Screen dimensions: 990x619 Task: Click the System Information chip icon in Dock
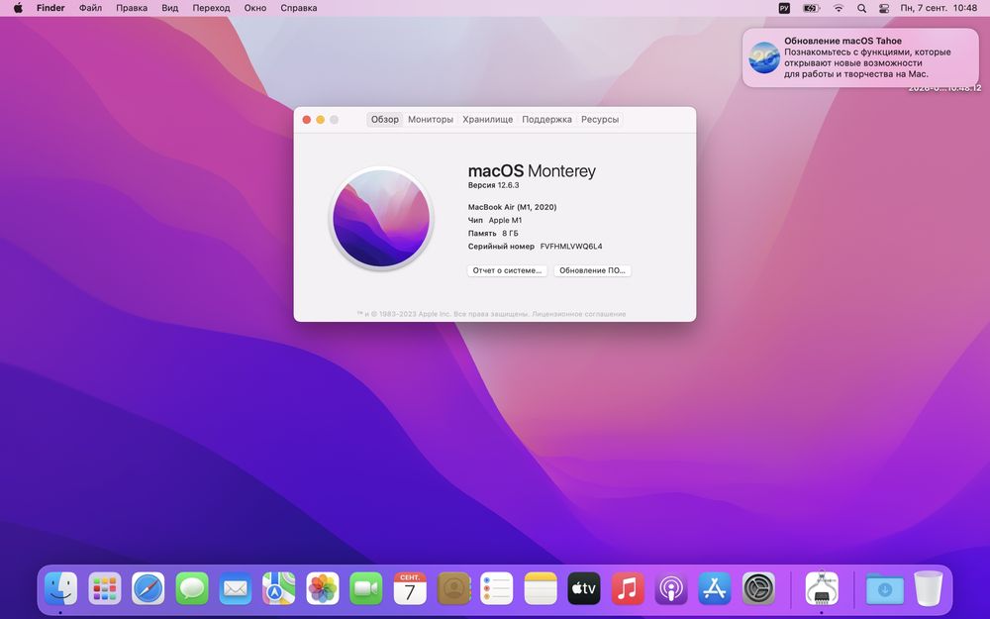click(x=822, y=588)
